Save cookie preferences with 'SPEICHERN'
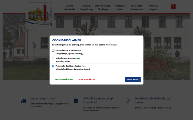This screenshot has height=120, width=193. coord(133,79)
